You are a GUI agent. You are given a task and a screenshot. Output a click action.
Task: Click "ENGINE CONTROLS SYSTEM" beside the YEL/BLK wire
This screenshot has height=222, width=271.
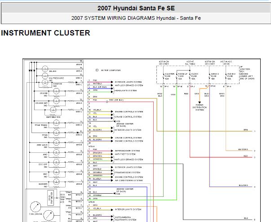[x=129, y=112]
